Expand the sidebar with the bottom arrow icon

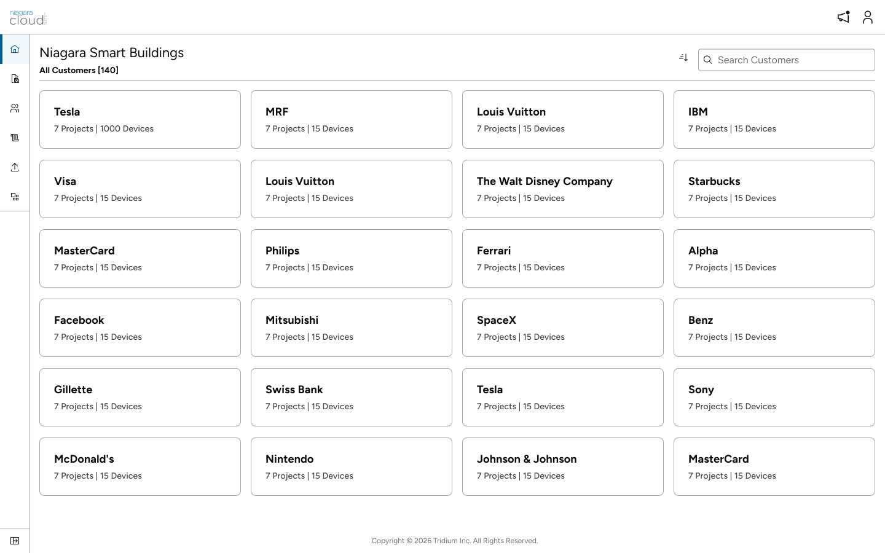[x=15, y=541]
